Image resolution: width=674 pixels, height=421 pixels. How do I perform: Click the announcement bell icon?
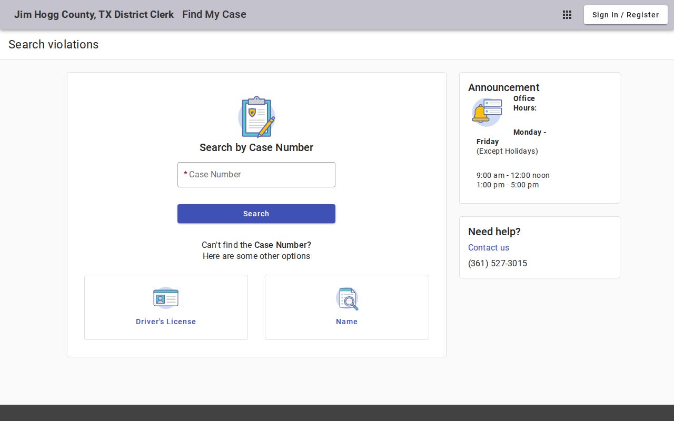pos(487,112)
